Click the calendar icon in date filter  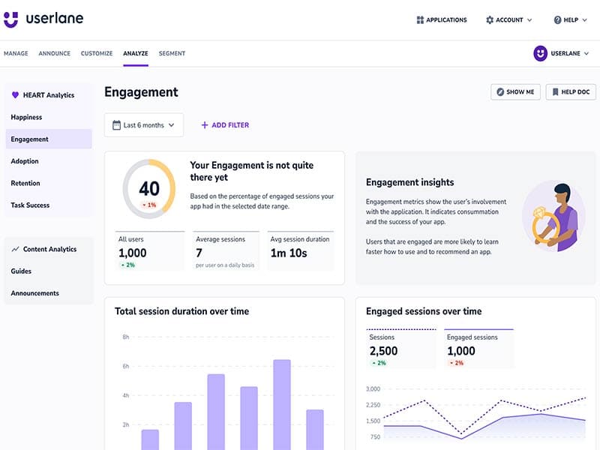point(116,125)
